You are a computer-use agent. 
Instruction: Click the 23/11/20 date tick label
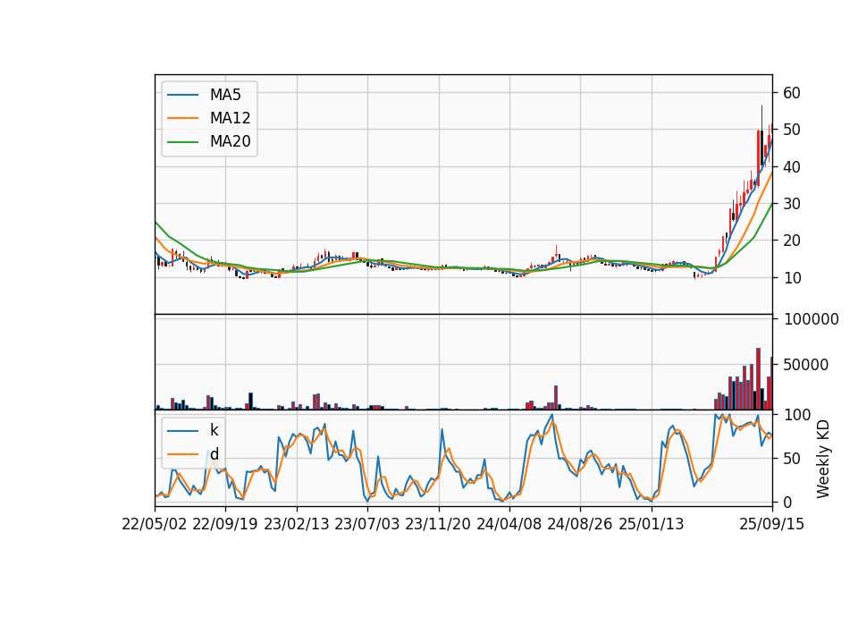pos(438,524)
